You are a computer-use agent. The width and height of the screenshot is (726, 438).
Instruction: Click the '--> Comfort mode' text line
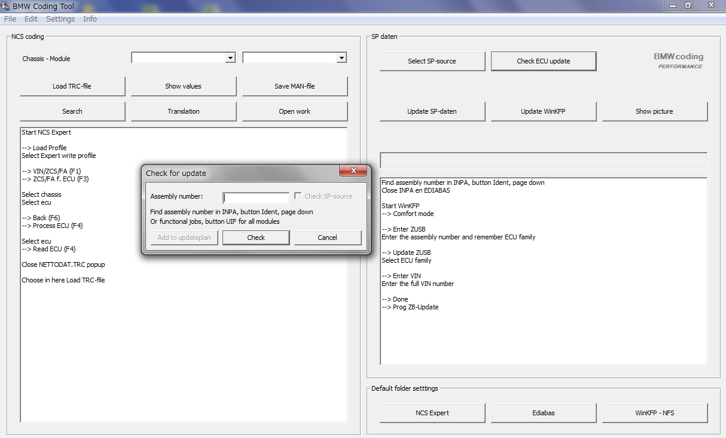tap(408, 214)
